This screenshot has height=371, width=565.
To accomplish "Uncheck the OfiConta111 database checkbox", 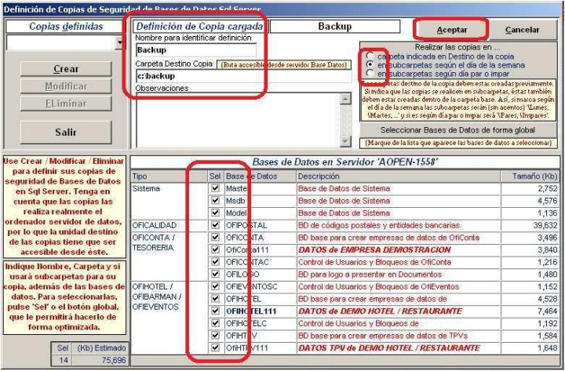I will pyautogui.click(x=216, y=249).
